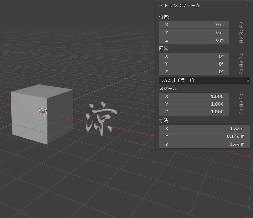Click the 位置 Y field showing 0 m
Viewport: 253px width, 218px height.
point(194,32)
